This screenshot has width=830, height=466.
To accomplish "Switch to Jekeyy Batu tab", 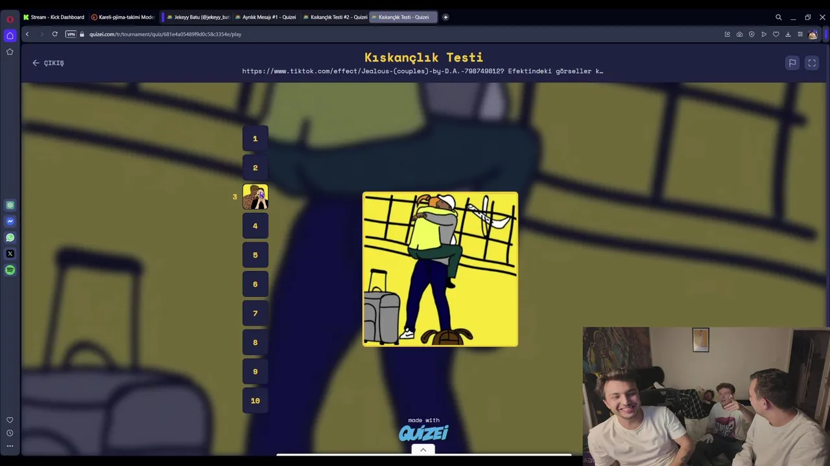I will pos(198,17).
